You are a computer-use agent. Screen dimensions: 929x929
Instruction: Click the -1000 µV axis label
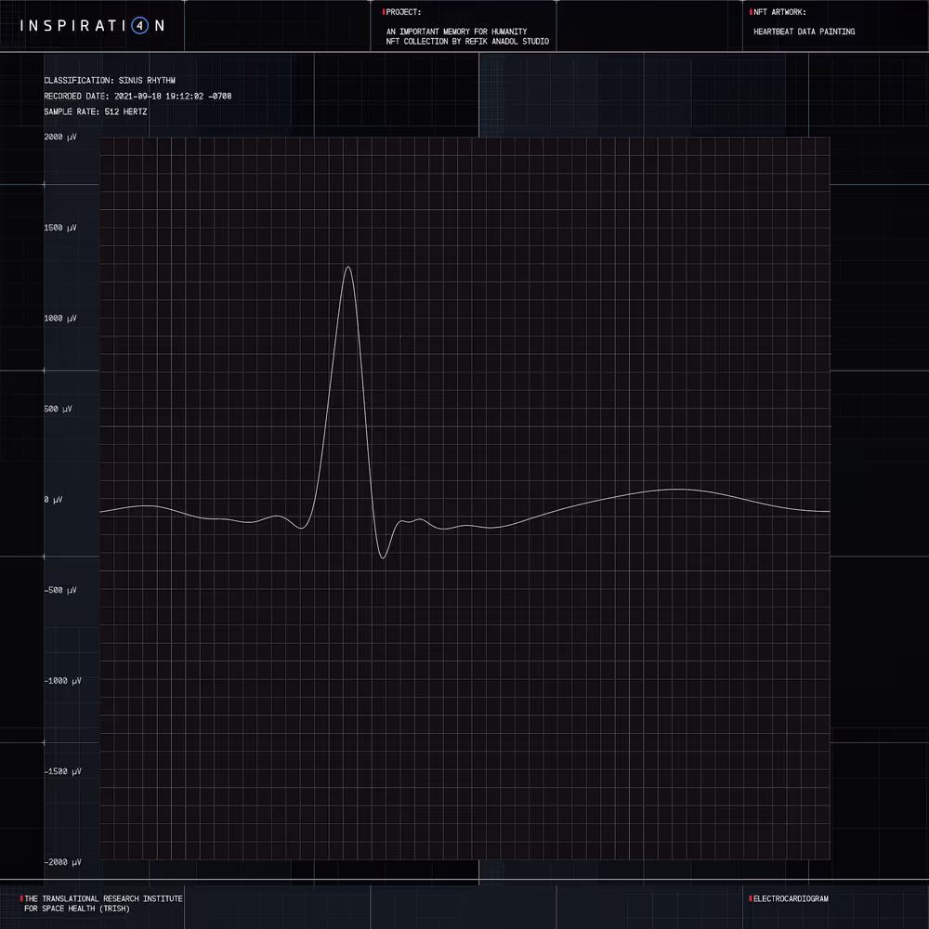point(63,681)
